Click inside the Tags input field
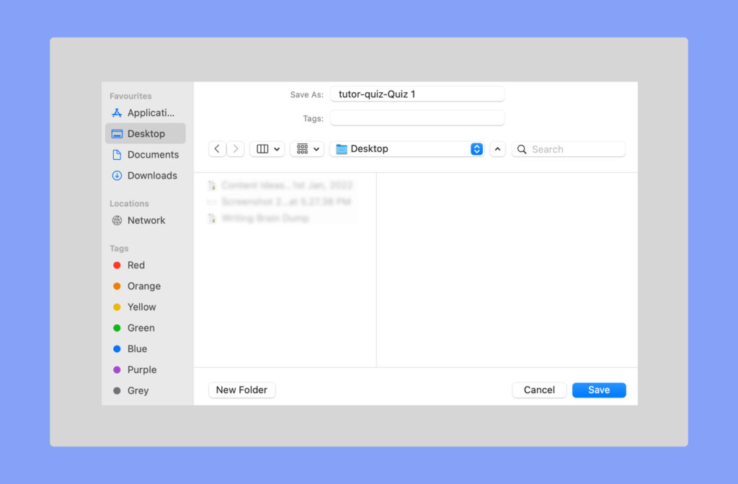Screen dimensions: 738x484 417,118
